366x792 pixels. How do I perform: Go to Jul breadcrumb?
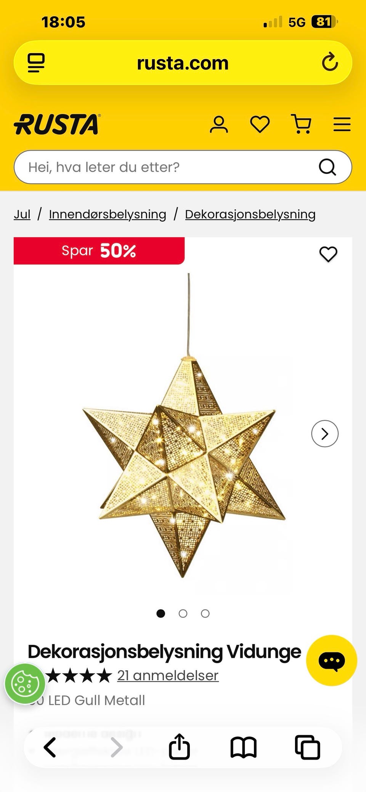22,214
